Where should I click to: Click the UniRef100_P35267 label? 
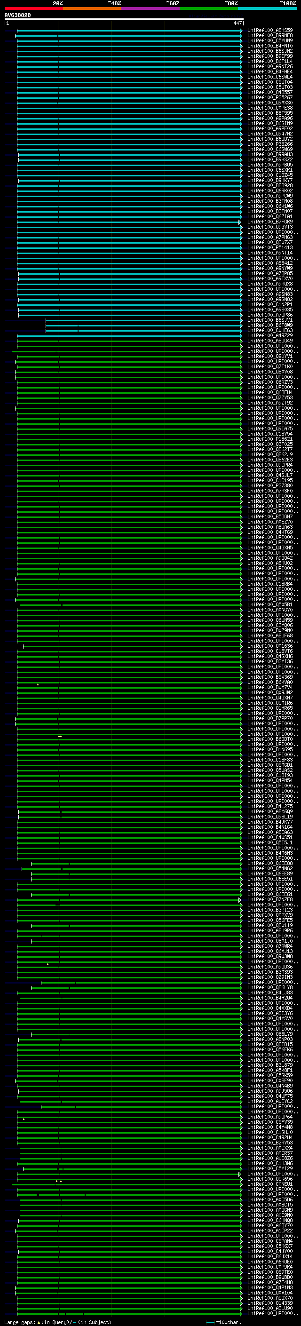(x=270, y=98)
